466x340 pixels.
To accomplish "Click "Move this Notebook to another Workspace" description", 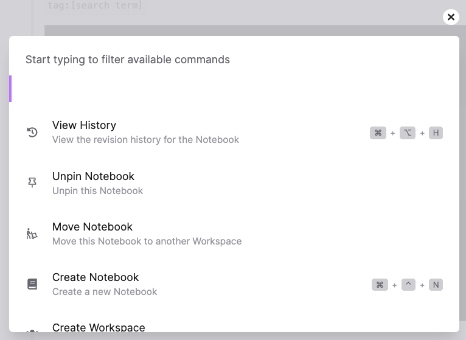I will (x=147, y=241).
